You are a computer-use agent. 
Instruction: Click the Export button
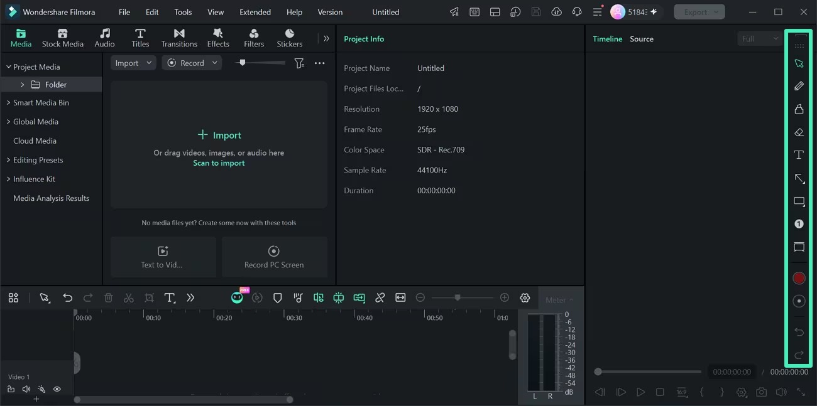click(x=699, y=12)
